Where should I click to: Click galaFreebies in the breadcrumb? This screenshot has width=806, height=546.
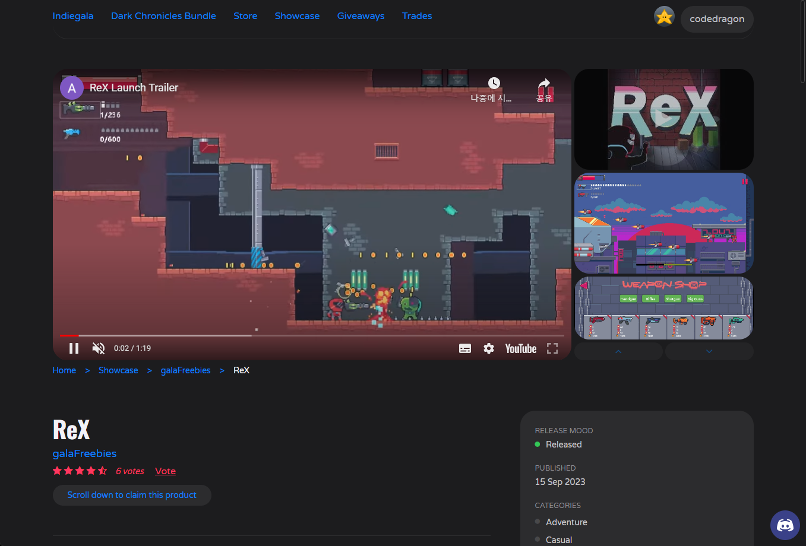click(185, 370)
